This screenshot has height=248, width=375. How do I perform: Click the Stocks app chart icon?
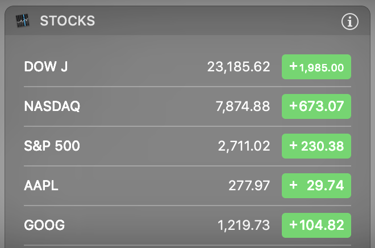click(22, 22)
